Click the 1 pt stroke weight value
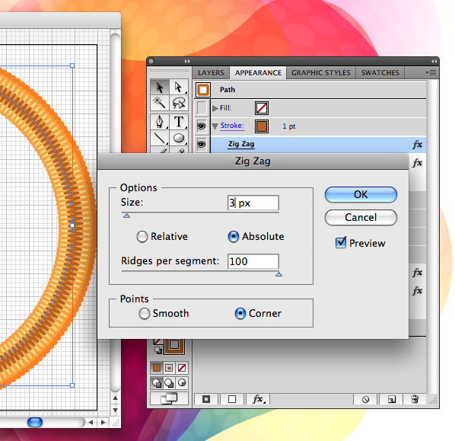Screen dimensions: 455x441 [x=288, y=126]
